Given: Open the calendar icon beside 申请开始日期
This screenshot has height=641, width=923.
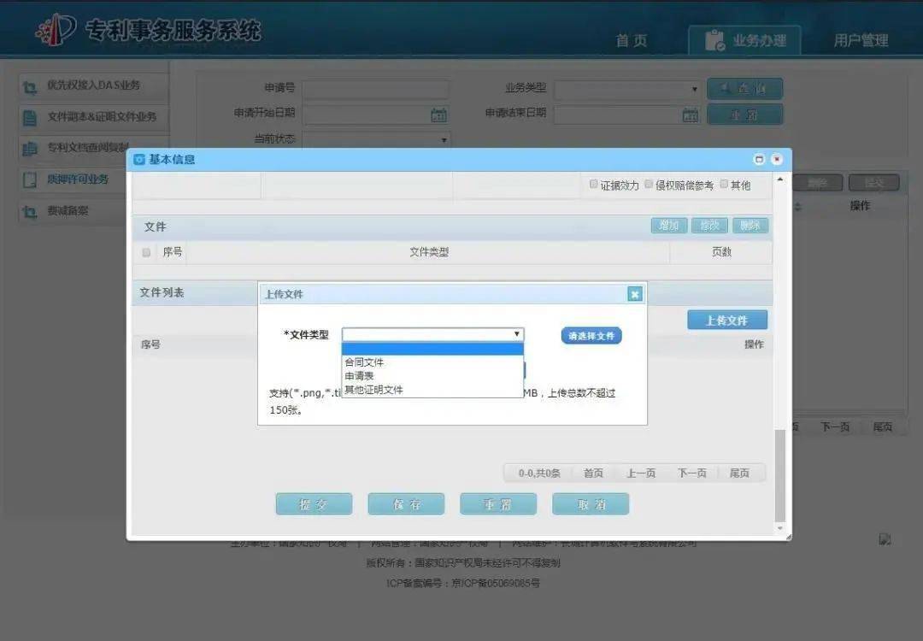Looking at the screenshot, I should click(438, 114).
